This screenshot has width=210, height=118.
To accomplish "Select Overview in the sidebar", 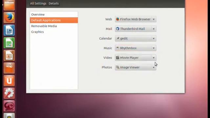I will pyautogui.click(x=54, y=14).
